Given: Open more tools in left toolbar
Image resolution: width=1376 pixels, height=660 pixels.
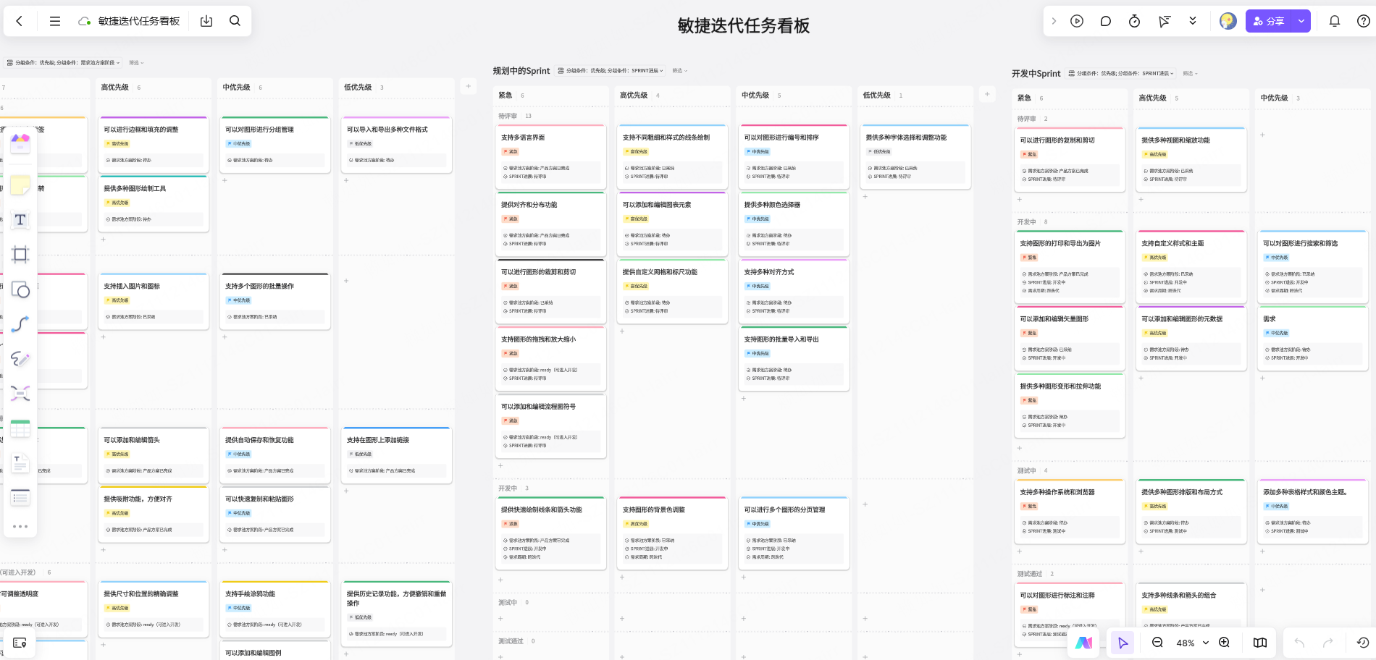Looking at the screenshot, I should pos(20,526).
